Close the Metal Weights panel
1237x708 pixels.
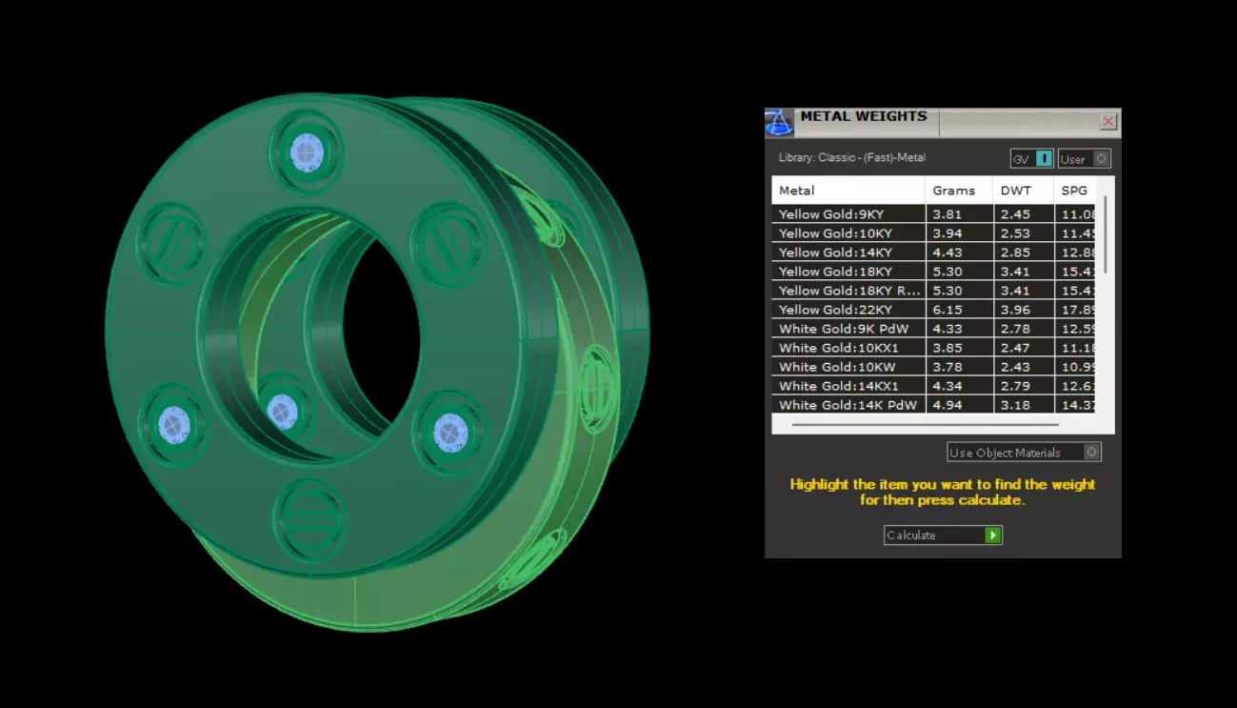point(1108,122)
